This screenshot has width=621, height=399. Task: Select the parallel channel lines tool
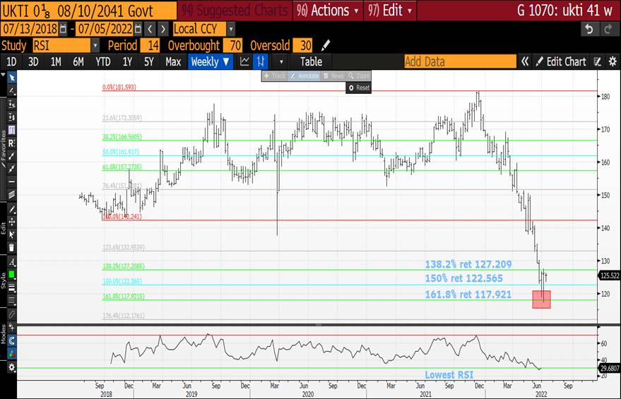coord(11,194)
